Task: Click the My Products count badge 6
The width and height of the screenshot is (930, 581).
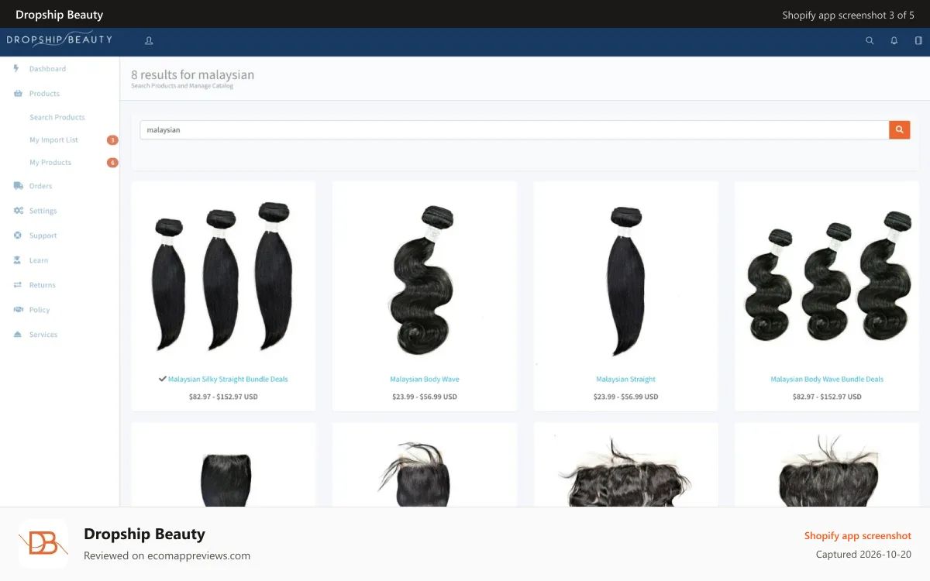Action: point(112,163)
